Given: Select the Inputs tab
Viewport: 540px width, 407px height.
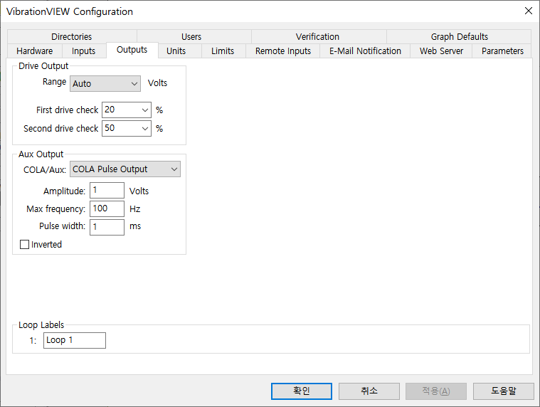Looking at the screenshot, I should click(x=83, y=51).
